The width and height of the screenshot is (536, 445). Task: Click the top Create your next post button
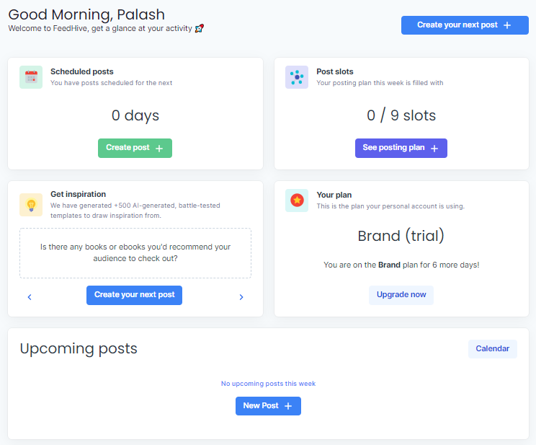(465, 25)
